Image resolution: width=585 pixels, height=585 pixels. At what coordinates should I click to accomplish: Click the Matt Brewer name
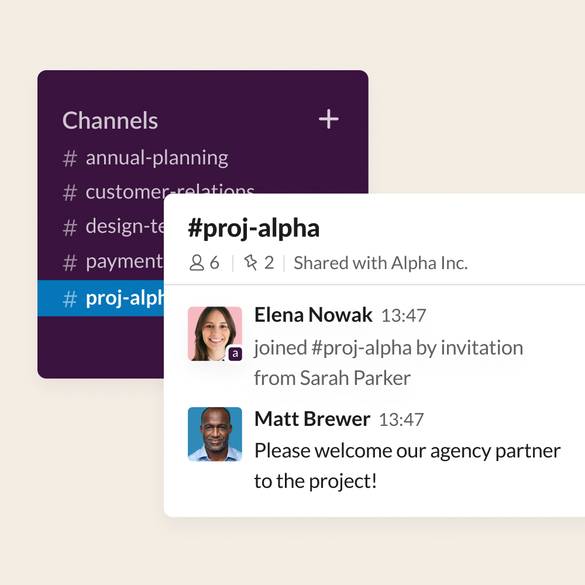tap(312, 419)
